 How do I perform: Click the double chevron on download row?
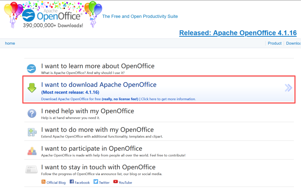click(x=288, y=88)
